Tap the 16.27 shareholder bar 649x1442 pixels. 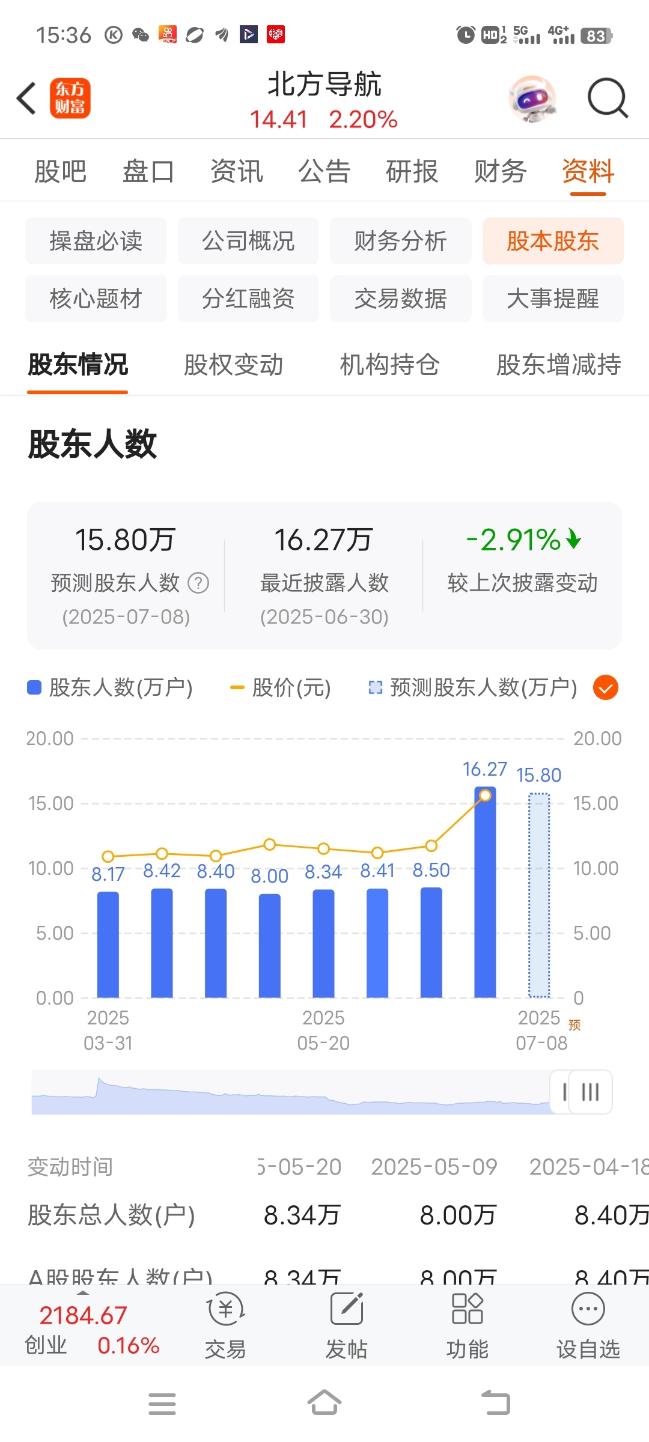pos(485,893)
